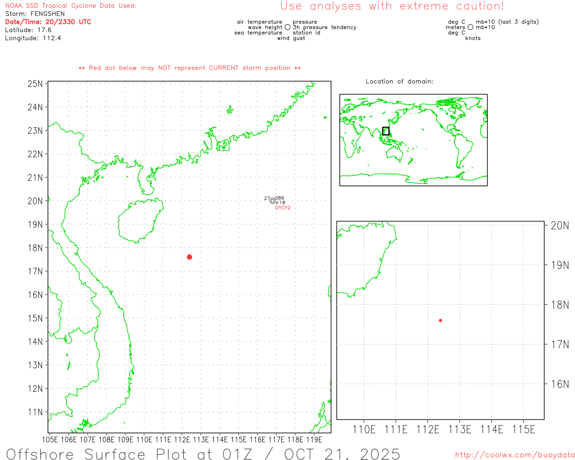Screen dimensions: 575x460
Task: Click the 'Red dot below may NOT represent' notice
Action: (190, 68)
